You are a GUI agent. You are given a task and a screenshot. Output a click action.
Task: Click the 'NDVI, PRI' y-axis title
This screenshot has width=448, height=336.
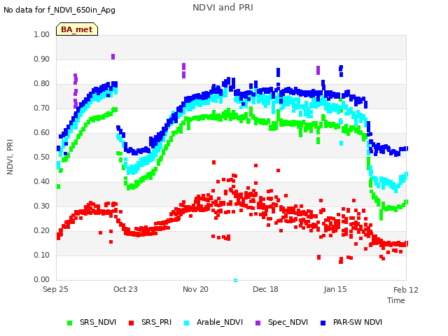click(10, 157)
